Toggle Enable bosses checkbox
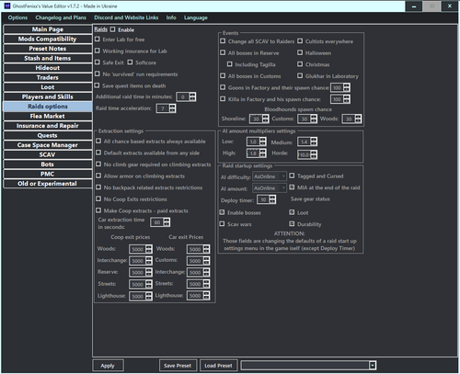The image size is (460, 374). tap(223, 212)
